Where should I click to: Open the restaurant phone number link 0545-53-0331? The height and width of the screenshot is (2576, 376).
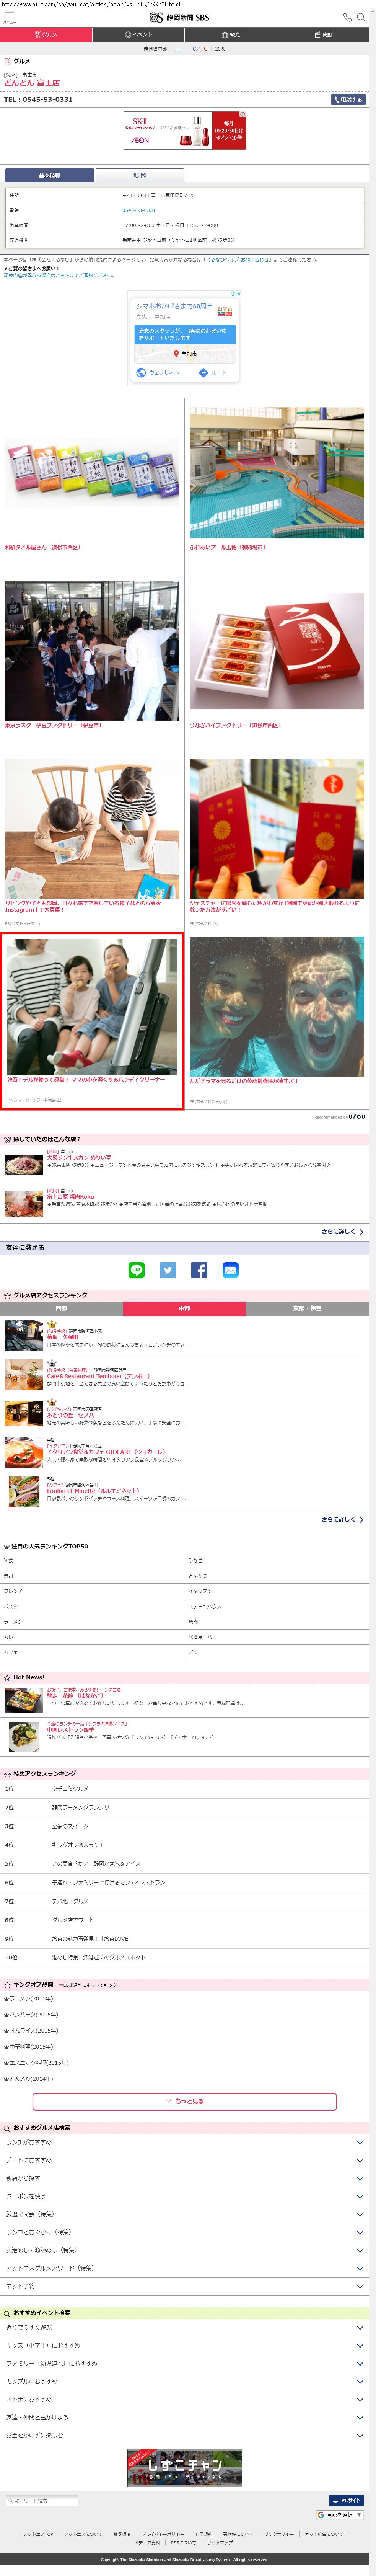click(x=139, y=210)
